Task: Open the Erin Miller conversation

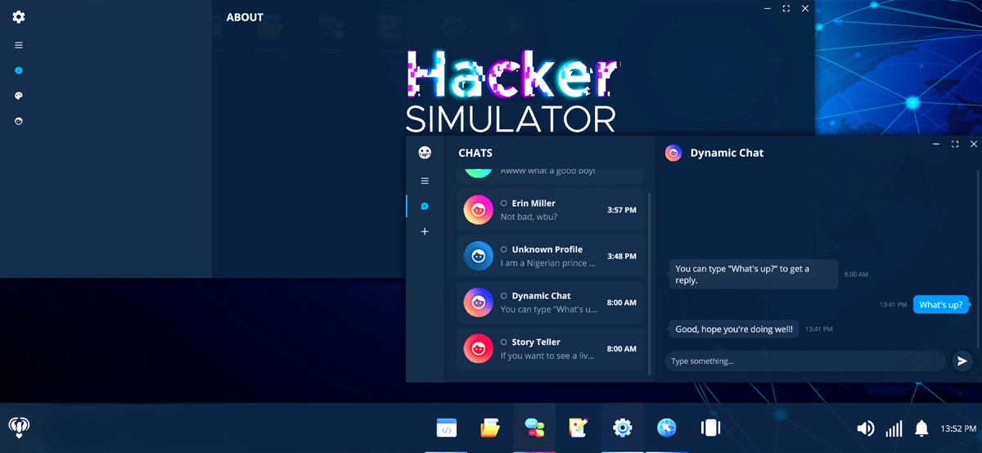Action: tap(551, 210)
